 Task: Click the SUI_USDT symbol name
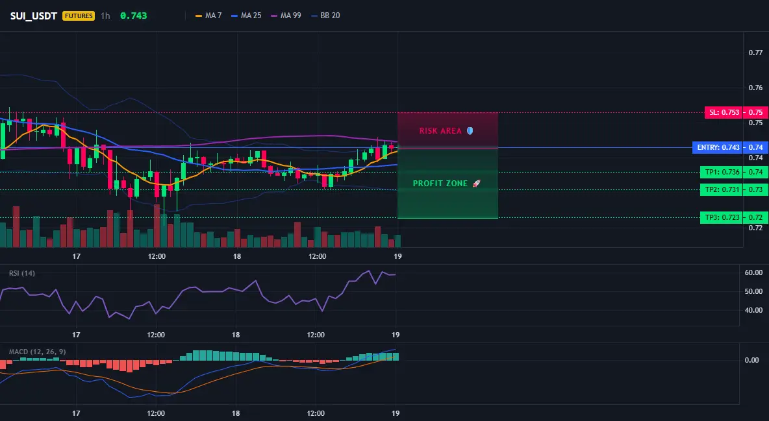pyautogui.click(x=34, y=16)
